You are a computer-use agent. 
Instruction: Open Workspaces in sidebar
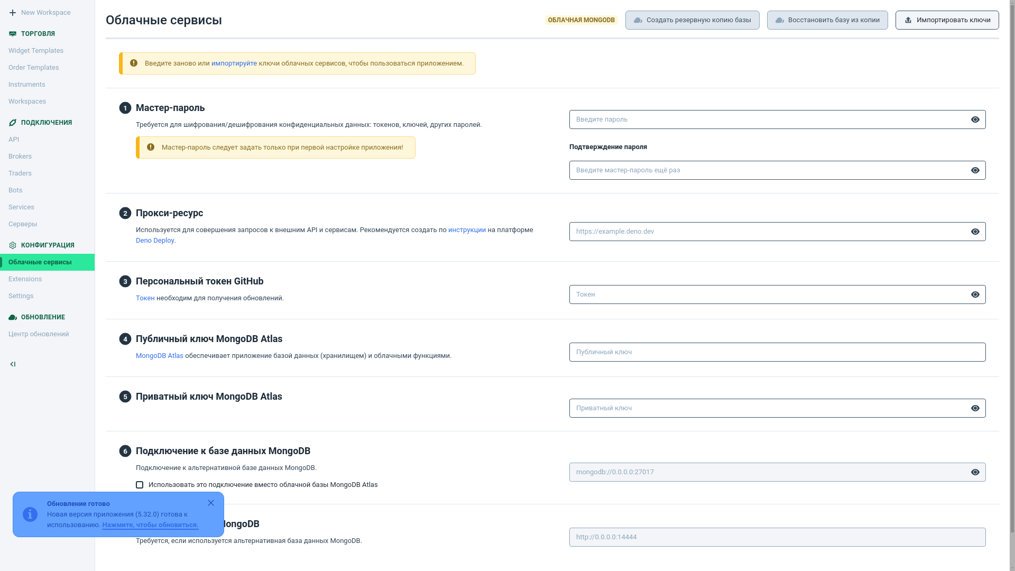click(47, 102)
